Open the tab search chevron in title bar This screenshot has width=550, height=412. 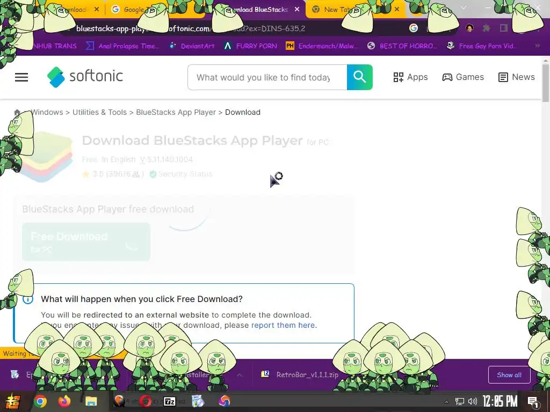click(x=464, y=8)
